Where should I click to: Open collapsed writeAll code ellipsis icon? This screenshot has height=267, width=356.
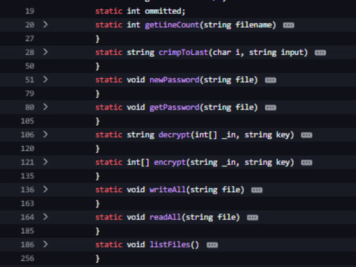coord(257,190)
